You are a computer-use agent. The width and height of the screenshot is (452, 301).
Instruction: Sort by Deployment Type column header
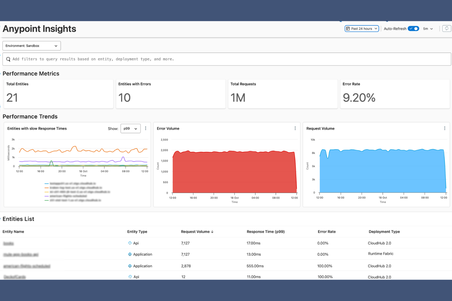384,232
